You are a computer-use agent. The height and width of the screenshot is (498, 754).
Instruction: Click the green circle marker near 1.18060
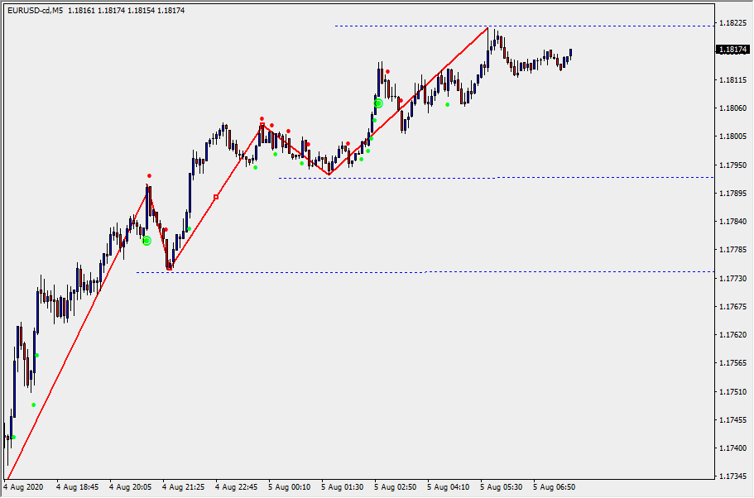[378, 103]
